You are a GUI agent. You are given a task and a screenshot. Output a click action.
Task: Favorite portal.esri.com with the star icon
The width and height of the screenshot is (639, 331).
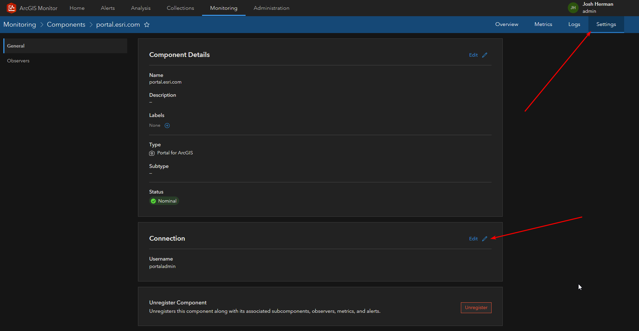[x=147, y=25]
